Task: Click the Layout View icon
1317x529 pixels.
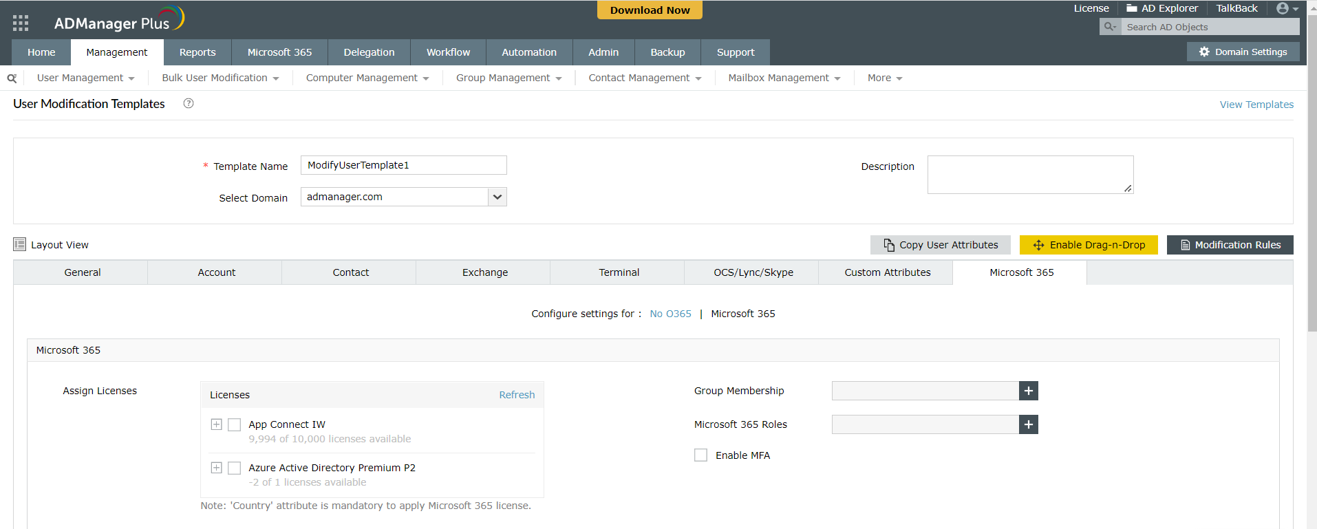Action: point(20,244)
